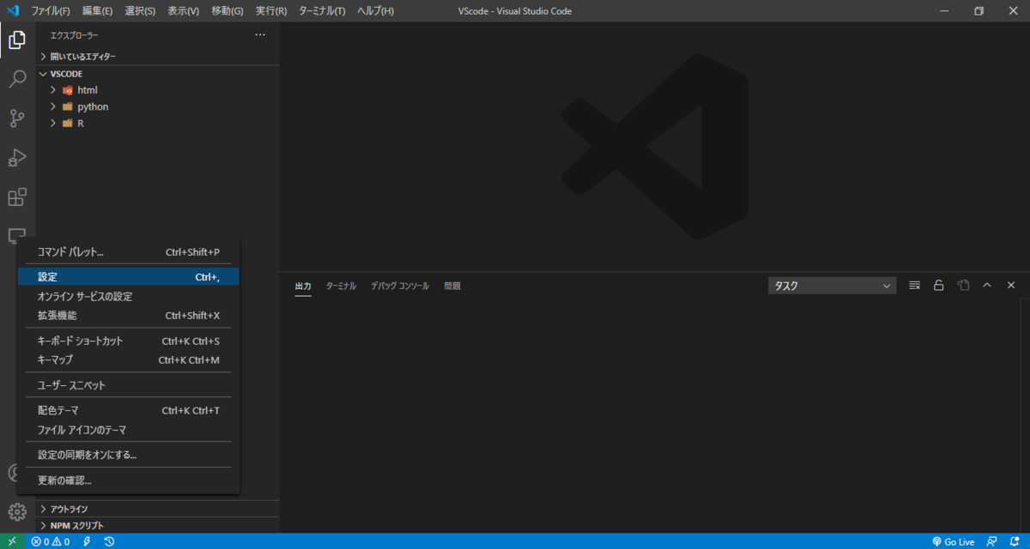This screenshot has height=549, width=1030.
Task: Open output log file in editor
Action: click(963, 286)
